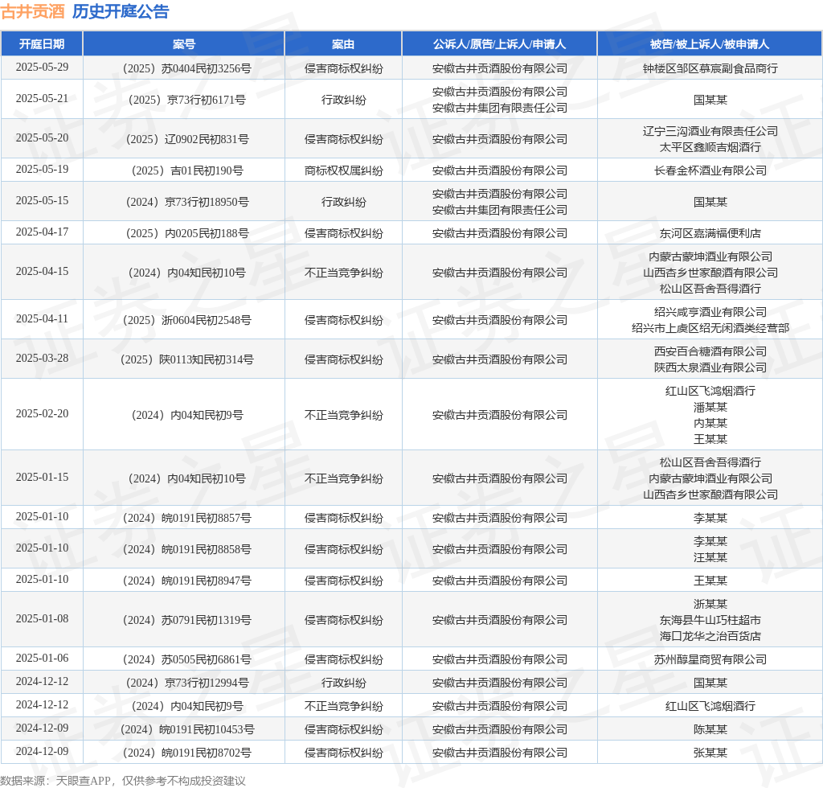Click 行政纠纷 in the 2025-05-15 row
This screenshot has height=788, width=823.
click(344, 202)
